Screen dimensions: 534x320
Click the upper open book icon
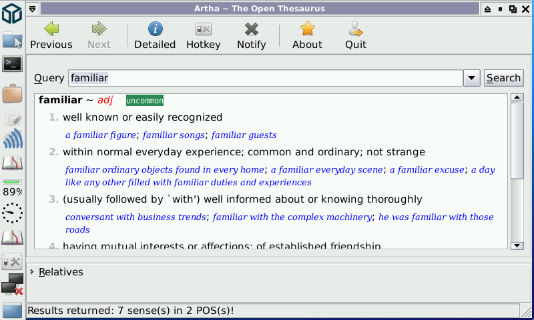click(12, 163)
